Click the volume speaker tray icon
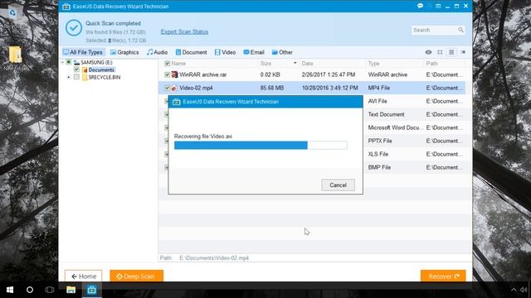531x298 pixels. (x=524, y=290)
